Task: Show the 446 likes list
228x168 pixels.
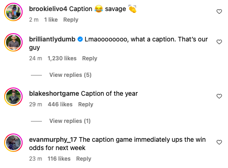Action: tap(60, 104)
